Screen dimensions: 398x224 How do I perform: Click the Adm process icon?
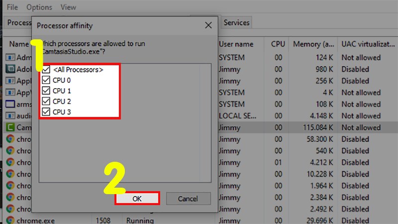10,57
